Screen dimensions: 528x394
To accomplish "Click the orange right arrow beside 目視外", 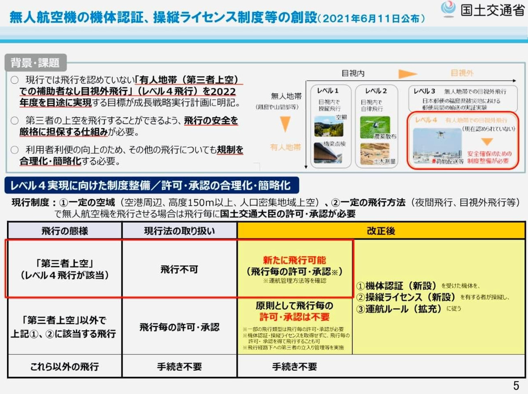I will coord(407,73).
